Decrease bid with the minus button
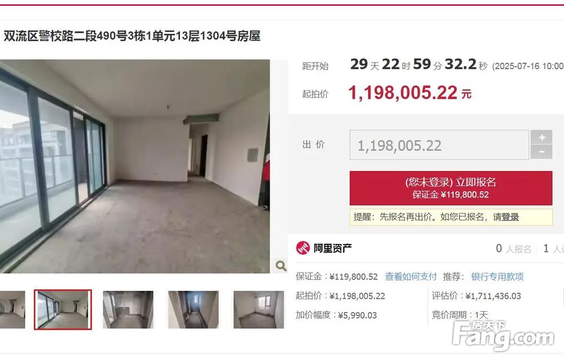 [541, 152]
